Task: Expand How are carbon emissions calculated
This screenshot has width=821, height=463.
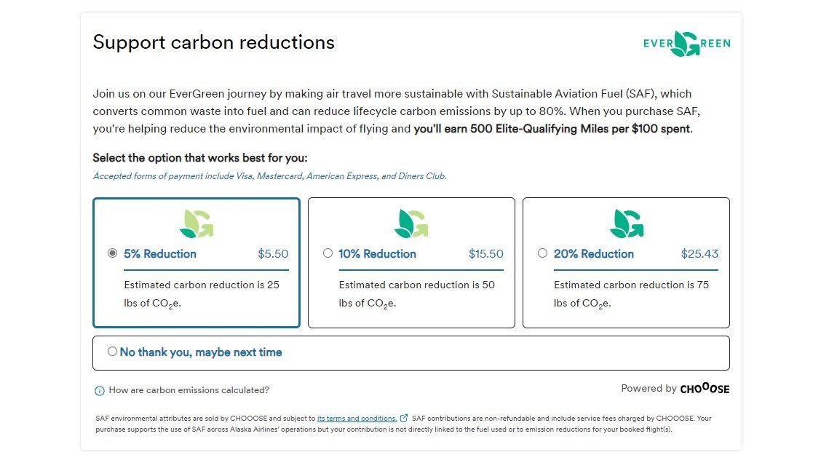Action: tap(189, 390)
